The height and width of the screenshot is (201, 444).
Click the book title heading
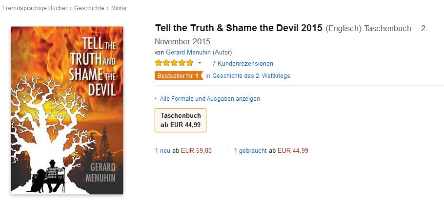pos(239,28)
